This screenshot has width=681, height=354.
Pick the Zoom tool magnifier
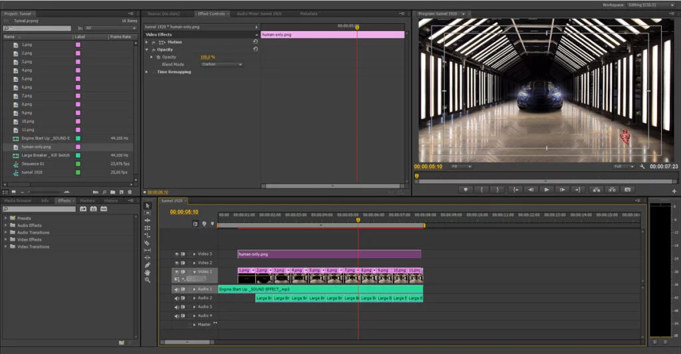pyautogui.click(x=147, y=280)
